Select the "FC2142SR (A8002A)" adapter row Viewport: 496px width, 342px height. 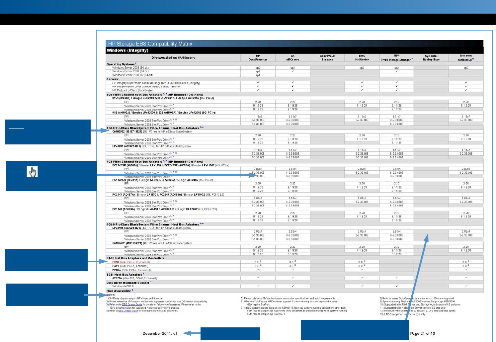[x=171, y=165]
